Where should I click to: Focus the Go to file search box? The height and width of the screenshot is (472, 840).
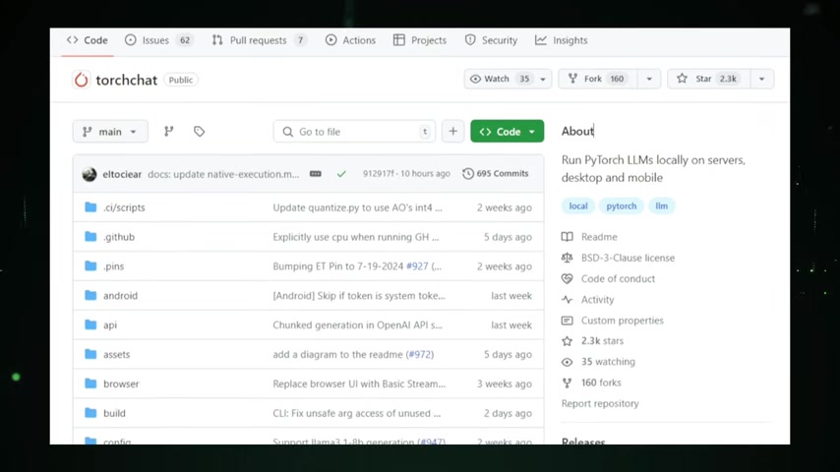[354, 131]
